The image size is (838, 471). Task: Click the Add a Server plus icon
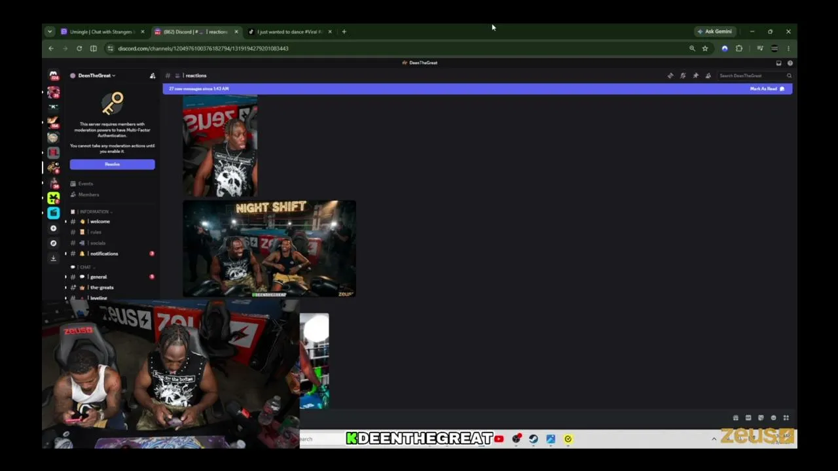(54, 228)
